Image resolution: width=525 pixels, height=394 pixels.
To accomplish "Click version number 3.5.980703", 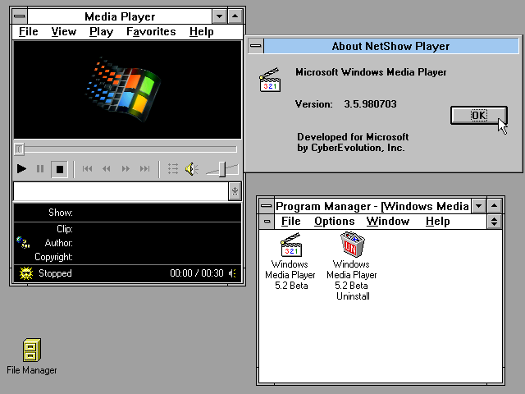I will (x=370, y=104).
